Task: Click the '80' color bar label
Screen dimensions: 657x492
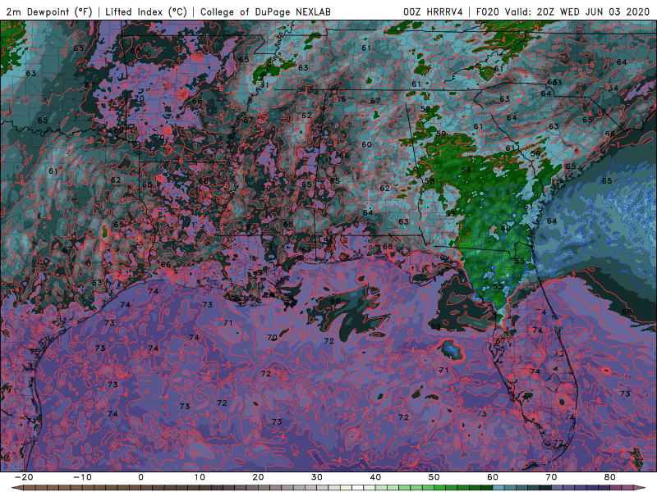Action: point(610,477)
